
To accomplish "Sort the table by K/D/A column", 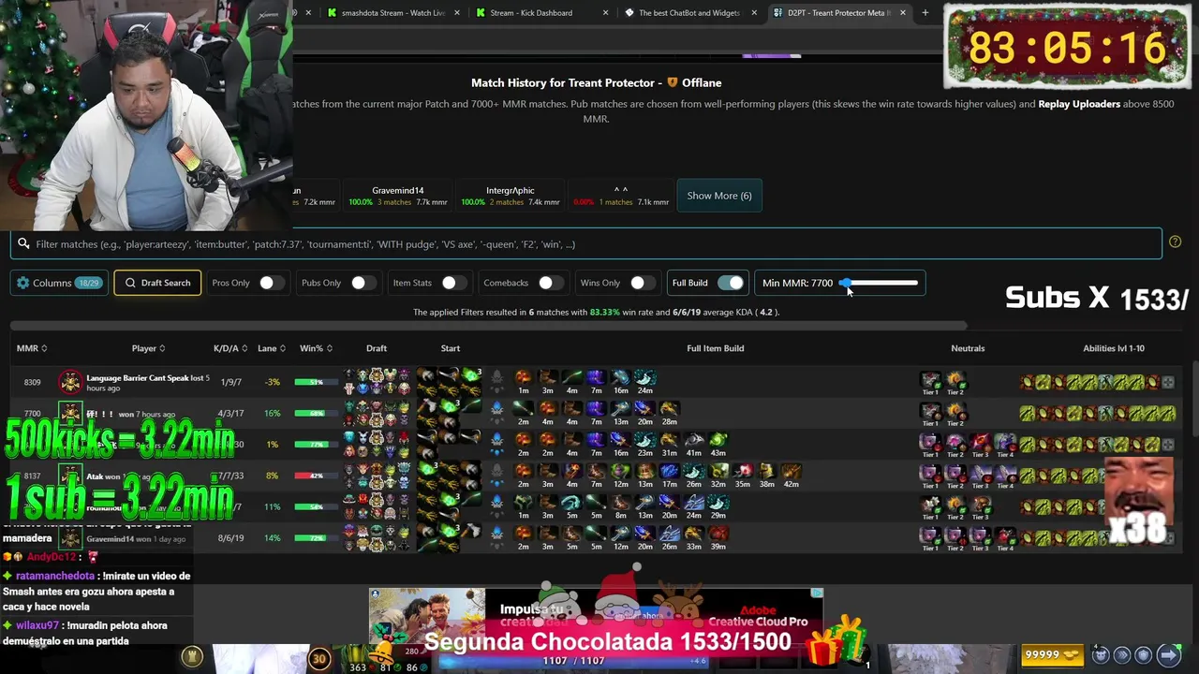I will tap(230, 348).
